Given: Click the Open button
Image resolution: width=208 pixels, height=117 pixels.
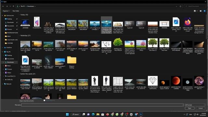Looking at the screenshot, I should point(189,108).
